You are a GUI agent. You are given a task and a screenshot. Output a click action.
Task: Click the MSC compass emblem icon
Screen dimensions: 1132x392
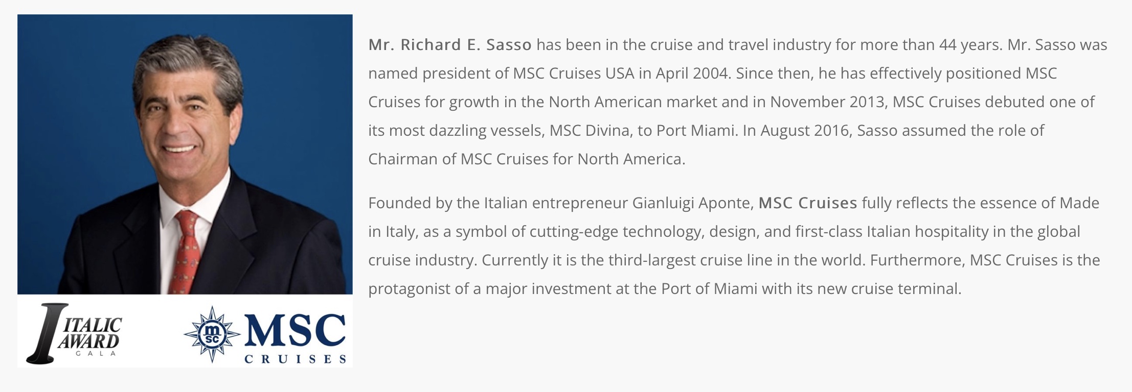click(212, 334)
